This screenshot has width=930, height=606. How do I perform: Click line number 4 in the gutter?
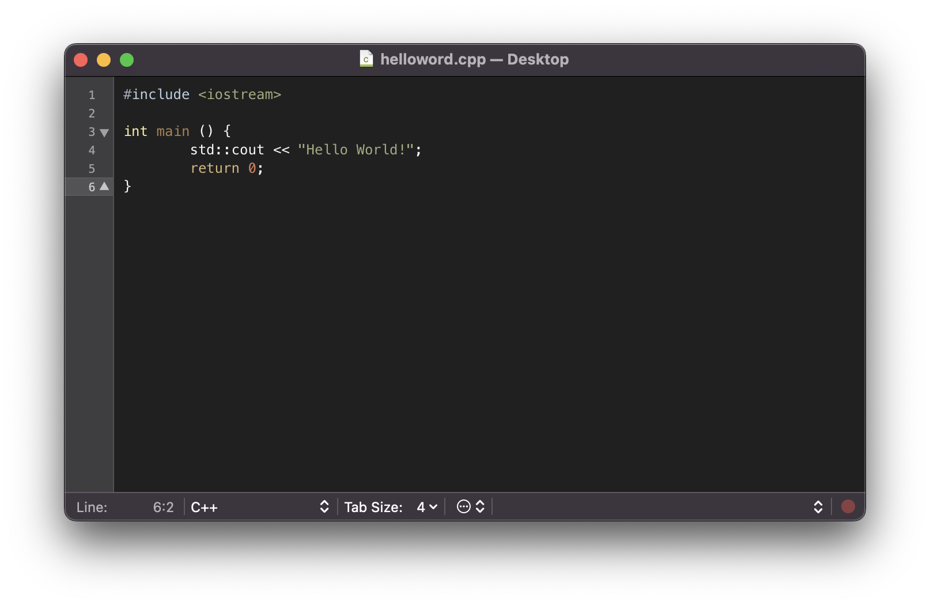click(x=92, y=150)
